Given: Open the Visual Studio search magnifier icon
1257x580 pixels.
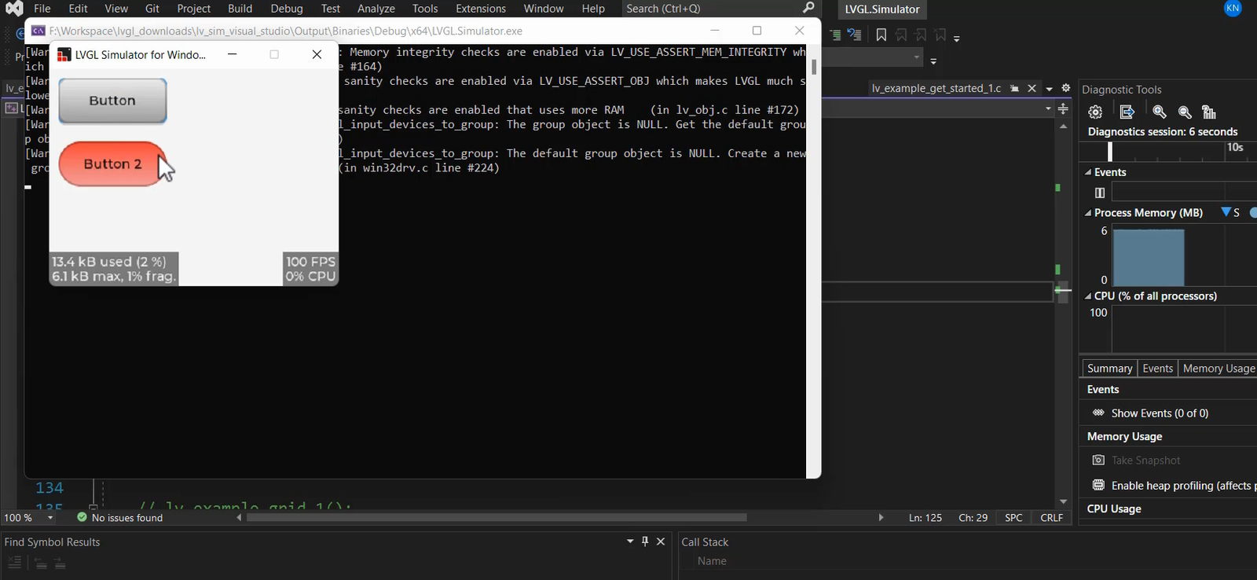Looking at the screenshot, I should (x=808, y=8).
